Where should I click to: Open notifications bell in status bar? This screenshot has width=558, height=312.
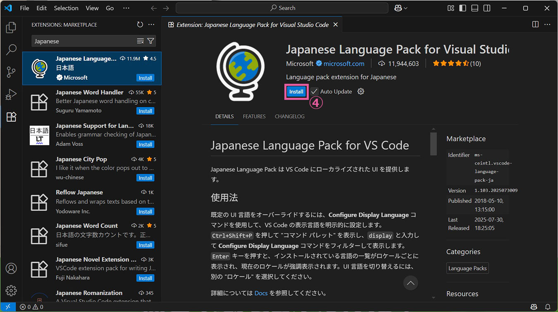pyautogui.click(x=548, y=307)
